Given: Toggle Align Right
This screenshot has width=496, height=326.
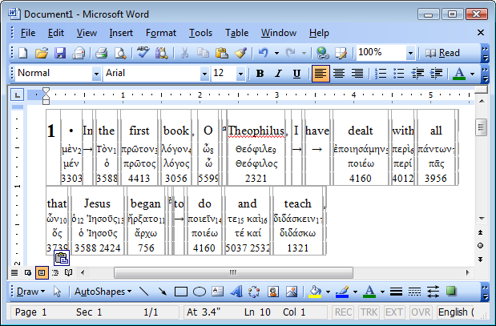Looking at the screenshot, I should pyautogui.click(x=357, y=74).
